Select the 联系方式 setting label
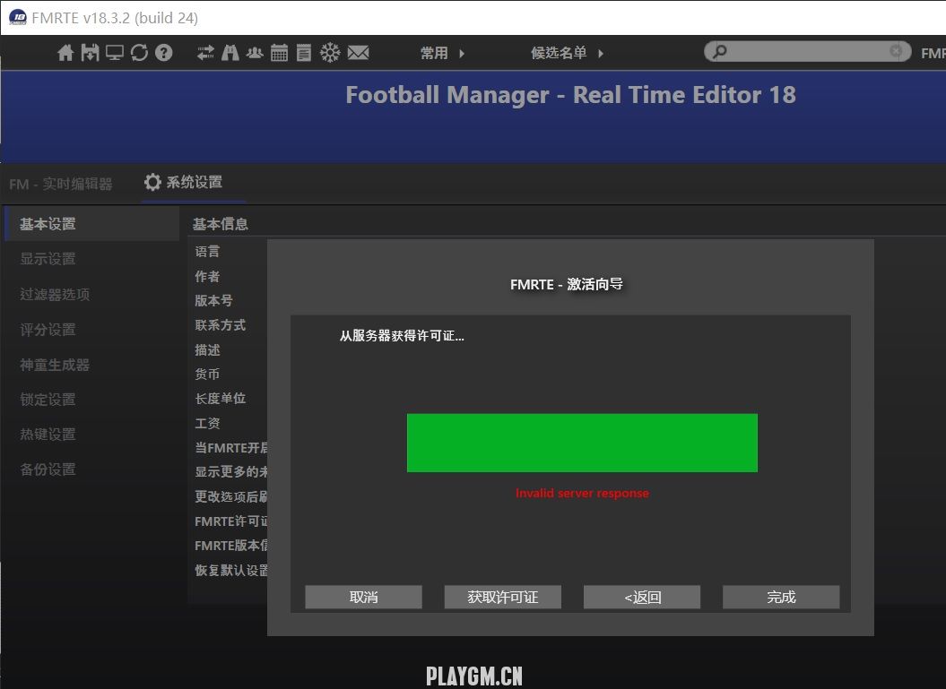Viewport: 946px width, 689px height. (x=221, y=325)
